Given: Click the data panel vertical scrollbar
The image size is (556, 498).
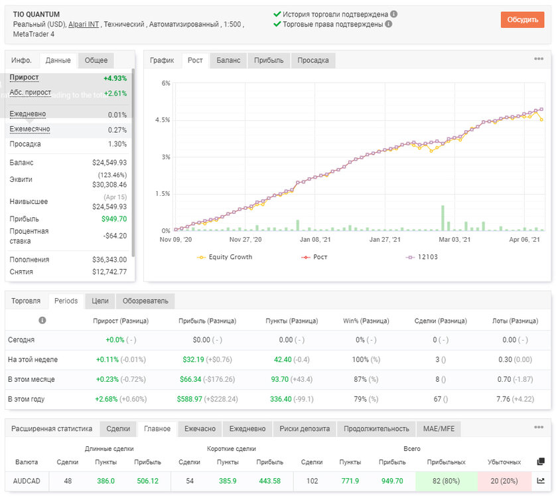Looking at the screenshot, I should pos(133,162).
